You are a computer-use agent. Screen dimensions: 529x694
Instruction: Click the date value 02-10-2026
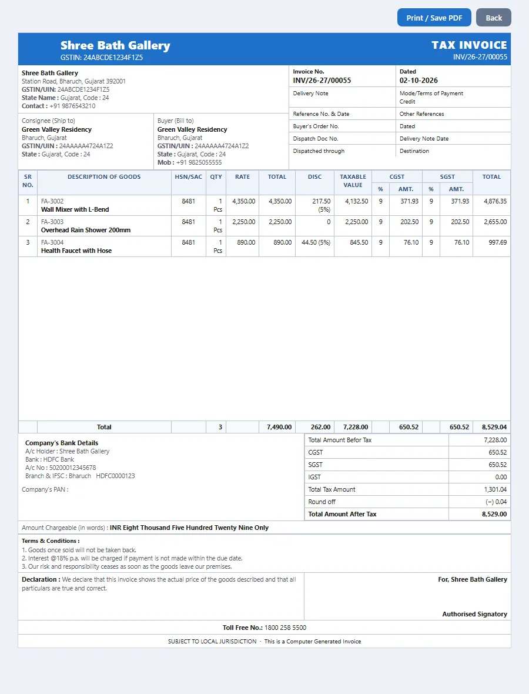pyautogui.click(x=418, y=81)
